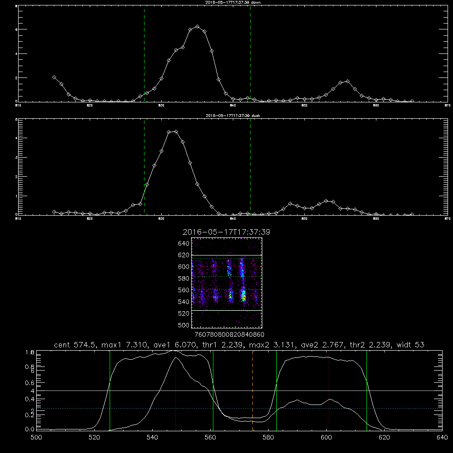Click the upper solid white line across the spectral image
This screenshot has width=453, height=453.
tap(226, 255)
